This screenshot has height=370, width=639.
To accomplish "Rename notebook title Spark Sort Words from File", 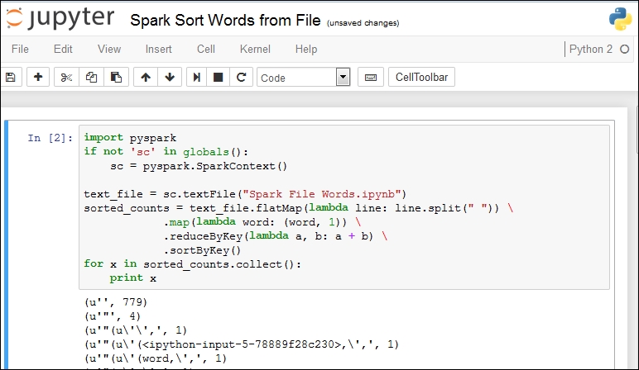I will [x=225, y=21].
